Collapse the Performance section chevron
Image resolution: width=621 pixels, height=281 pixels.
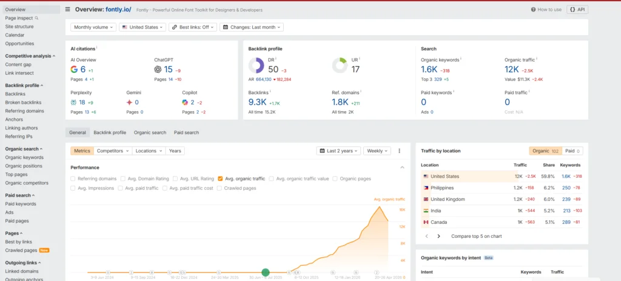click(x=403, y=168)
